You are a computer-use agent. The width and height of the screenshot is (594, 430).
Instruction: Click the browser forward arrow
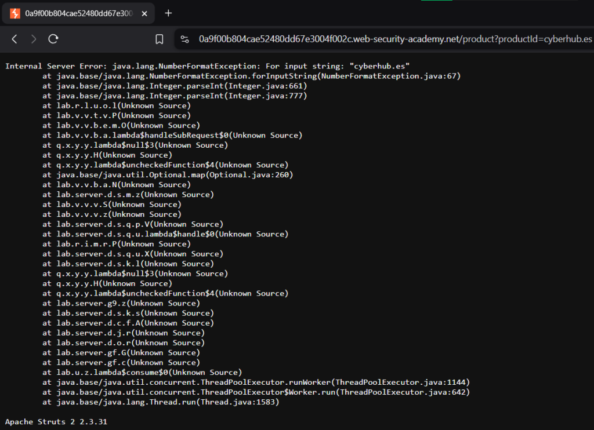[34, 39]
